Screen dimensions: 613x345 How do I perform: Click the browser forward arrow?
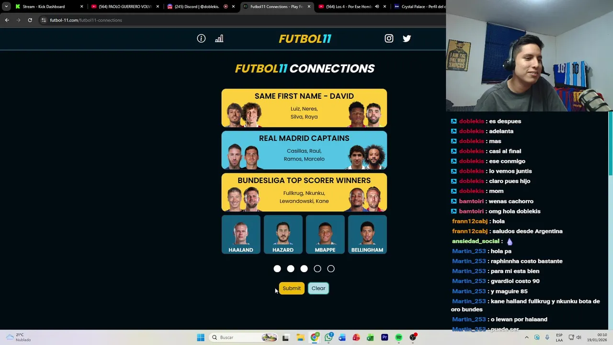tap(18, 20)
